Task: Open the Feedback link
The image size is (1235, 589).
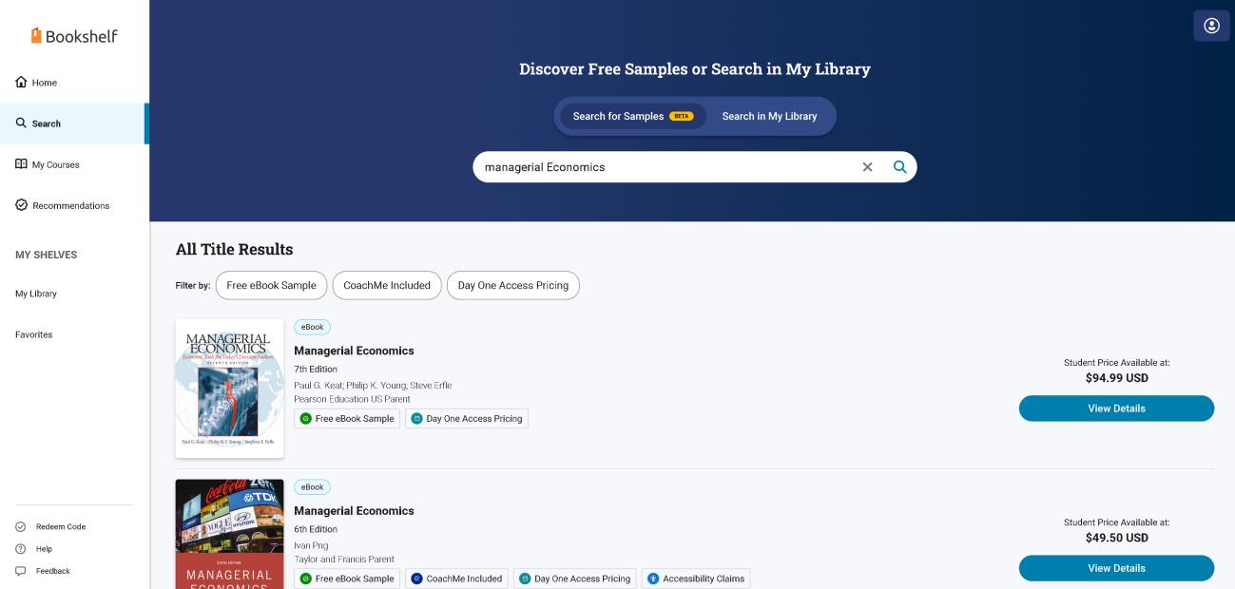Action: (x=53, y=571)
